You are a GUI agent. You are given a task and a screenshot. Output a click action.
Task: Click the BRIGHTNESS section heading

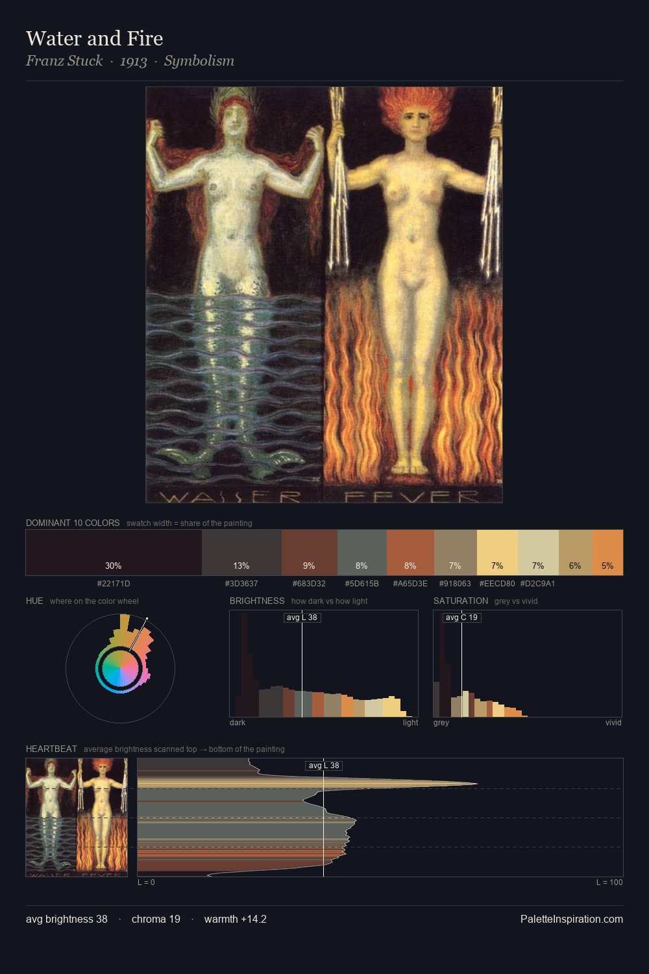[x=257, y=601]
